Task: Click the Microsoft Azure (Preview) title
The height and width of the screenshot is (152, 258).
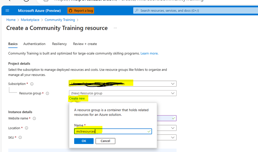Action: coord(39,11)
